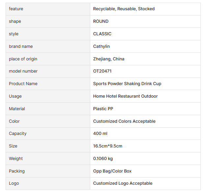Select 'Customized Colors Acceptable' cell

[x=124, y=121]
